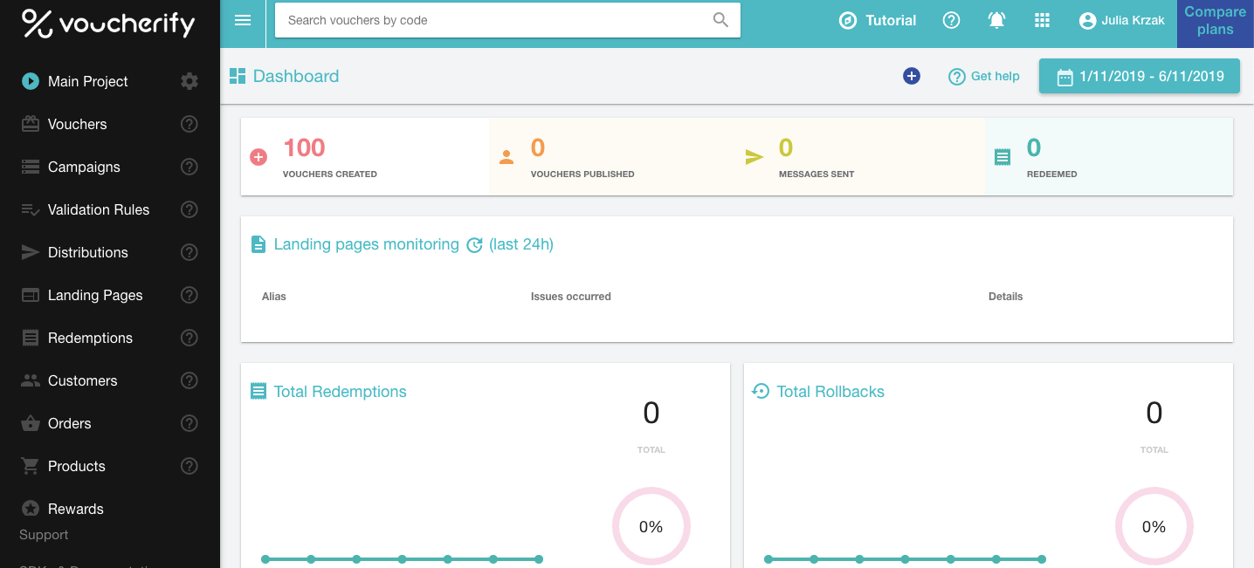Image resolution: width=1254 pixels, height=568 pixels.
Task: Click the blue plus icon near Get help
Action: pos(911,76)
